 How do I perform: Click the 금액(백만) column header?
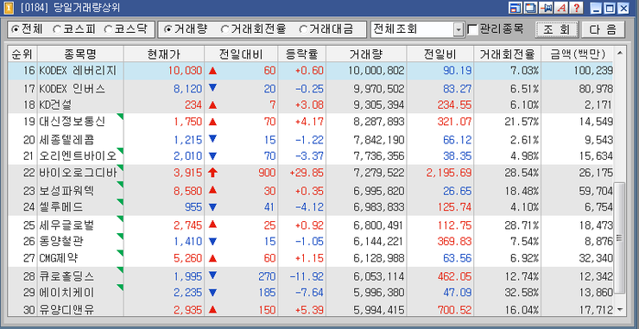click(x=578, y=54)
